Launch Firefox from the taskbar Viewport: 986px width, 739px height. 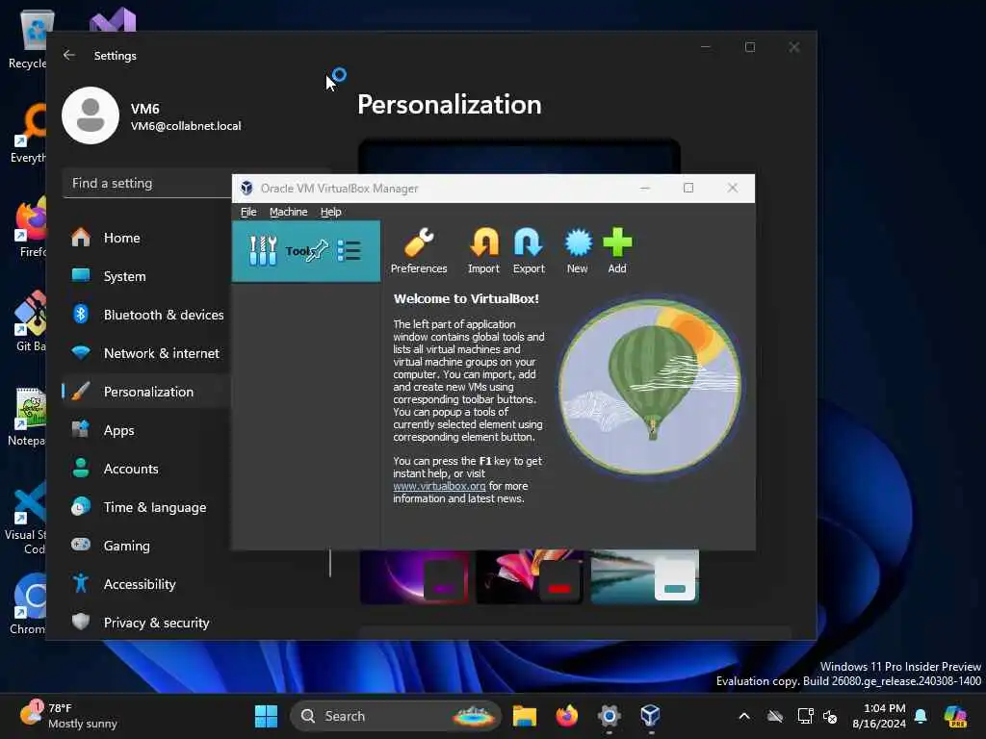tap(566, 716)
